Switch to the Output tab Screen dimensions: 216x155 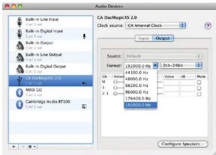(163, 38)
